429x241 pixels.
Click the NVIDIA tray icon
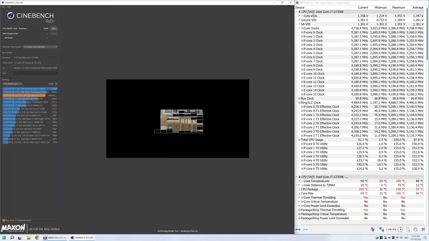(x=381, y=238)
